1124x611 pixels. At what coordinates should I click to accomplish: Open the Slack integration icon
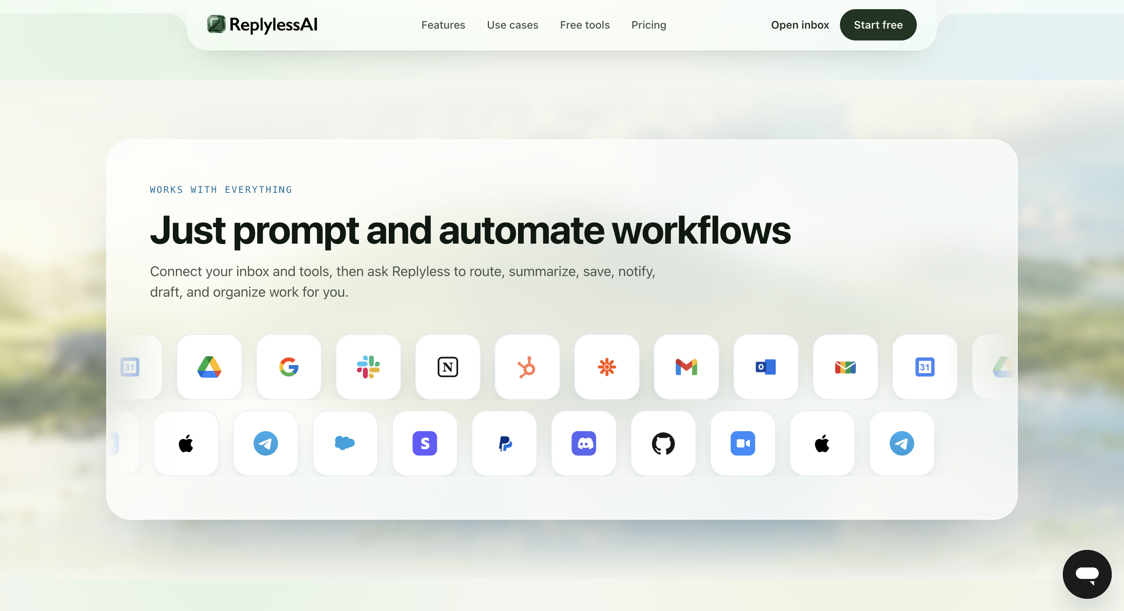click(x=368, y=367)
